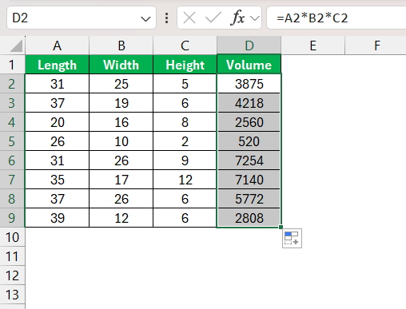Click Height cell 5 in row 2
Screen dimensions: 406x309
(x=185, y=84)
